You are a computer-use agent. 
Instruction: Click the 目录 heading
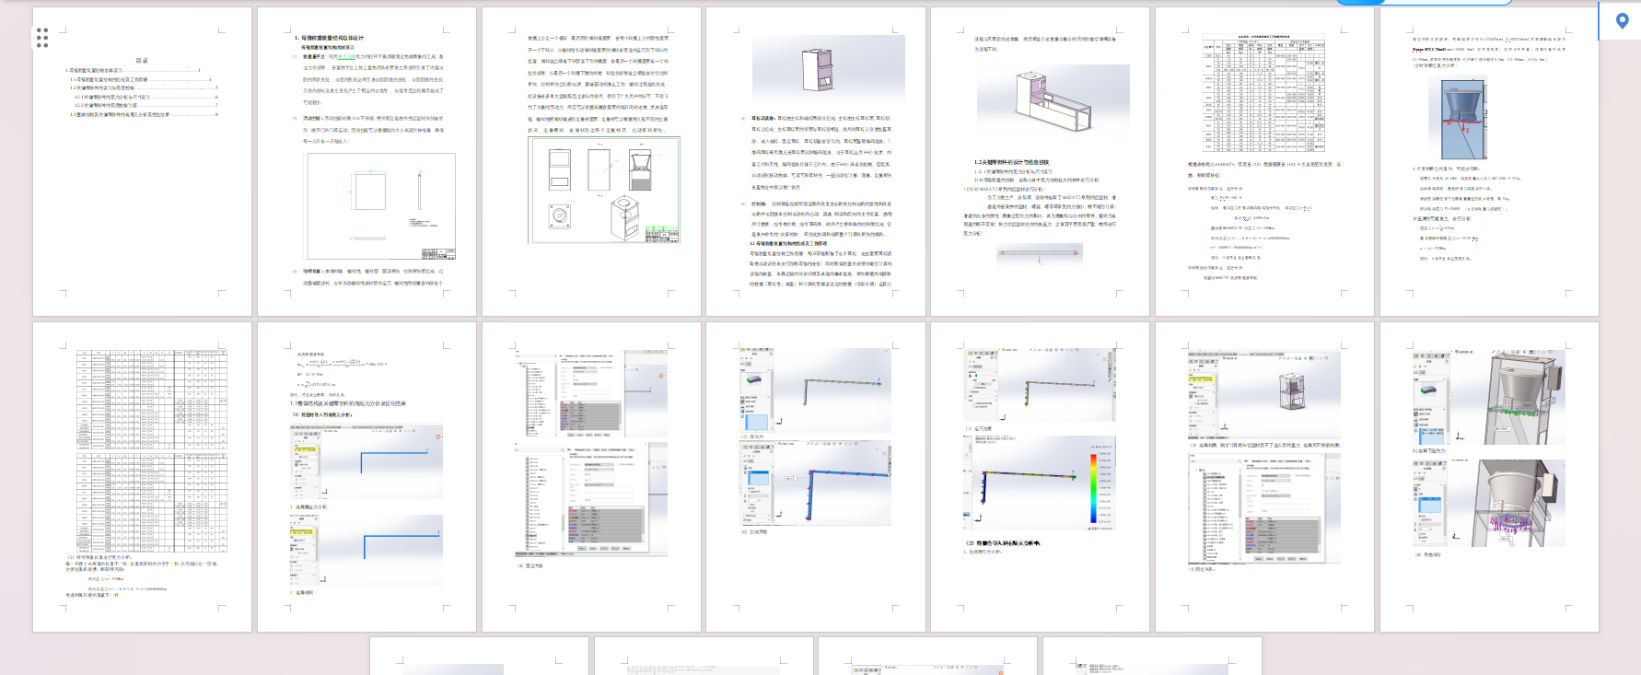pos(142,61)
